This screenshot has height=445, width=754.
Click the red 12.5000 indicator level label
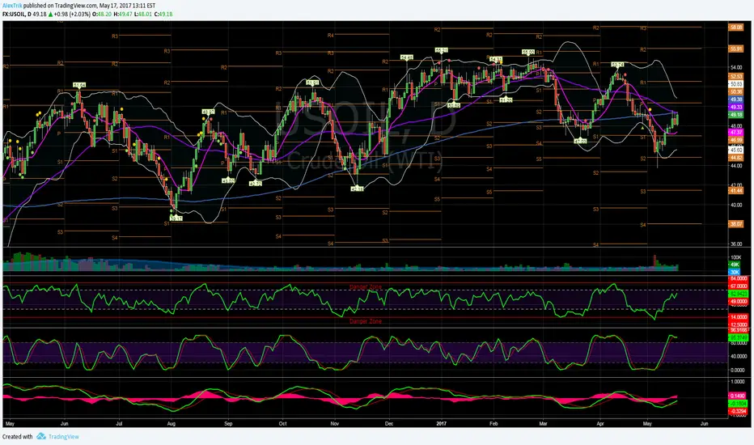click(739, 324)
